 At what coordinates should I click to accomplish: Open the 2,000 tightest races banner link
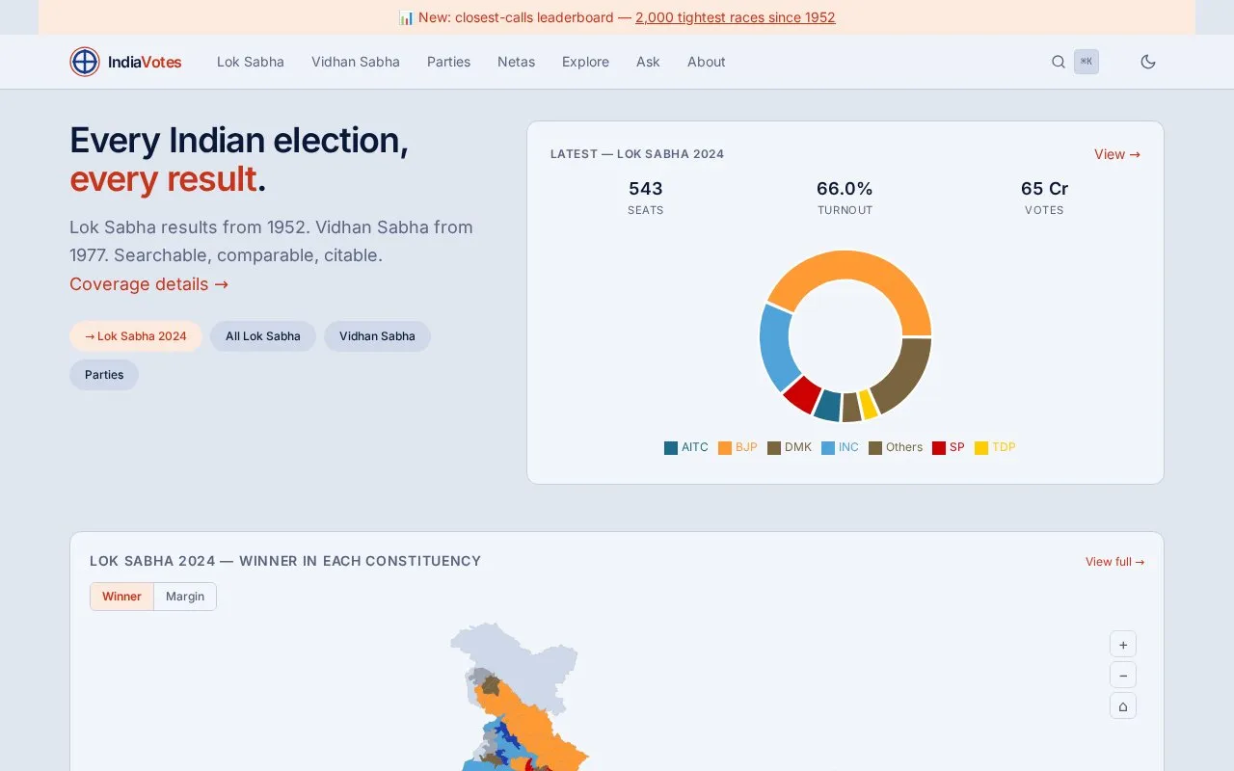click(x=736, y=17)
